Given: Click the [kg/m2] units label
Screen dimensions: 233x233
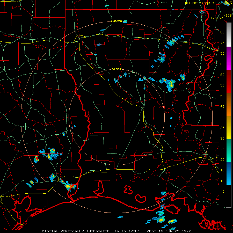Looking at the screenshot, I should [218, 18].
